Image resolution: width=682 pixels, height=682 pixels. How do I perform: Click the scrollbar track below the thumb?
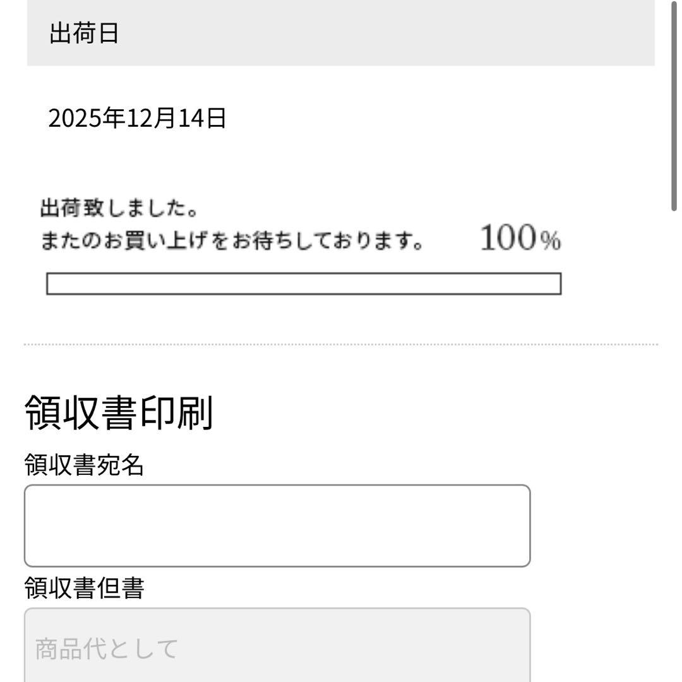[x=674, y=442]
